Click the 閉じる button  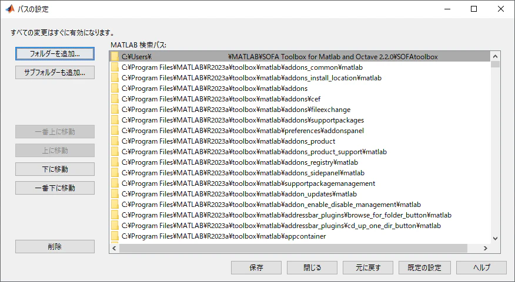tap(312, 267)
